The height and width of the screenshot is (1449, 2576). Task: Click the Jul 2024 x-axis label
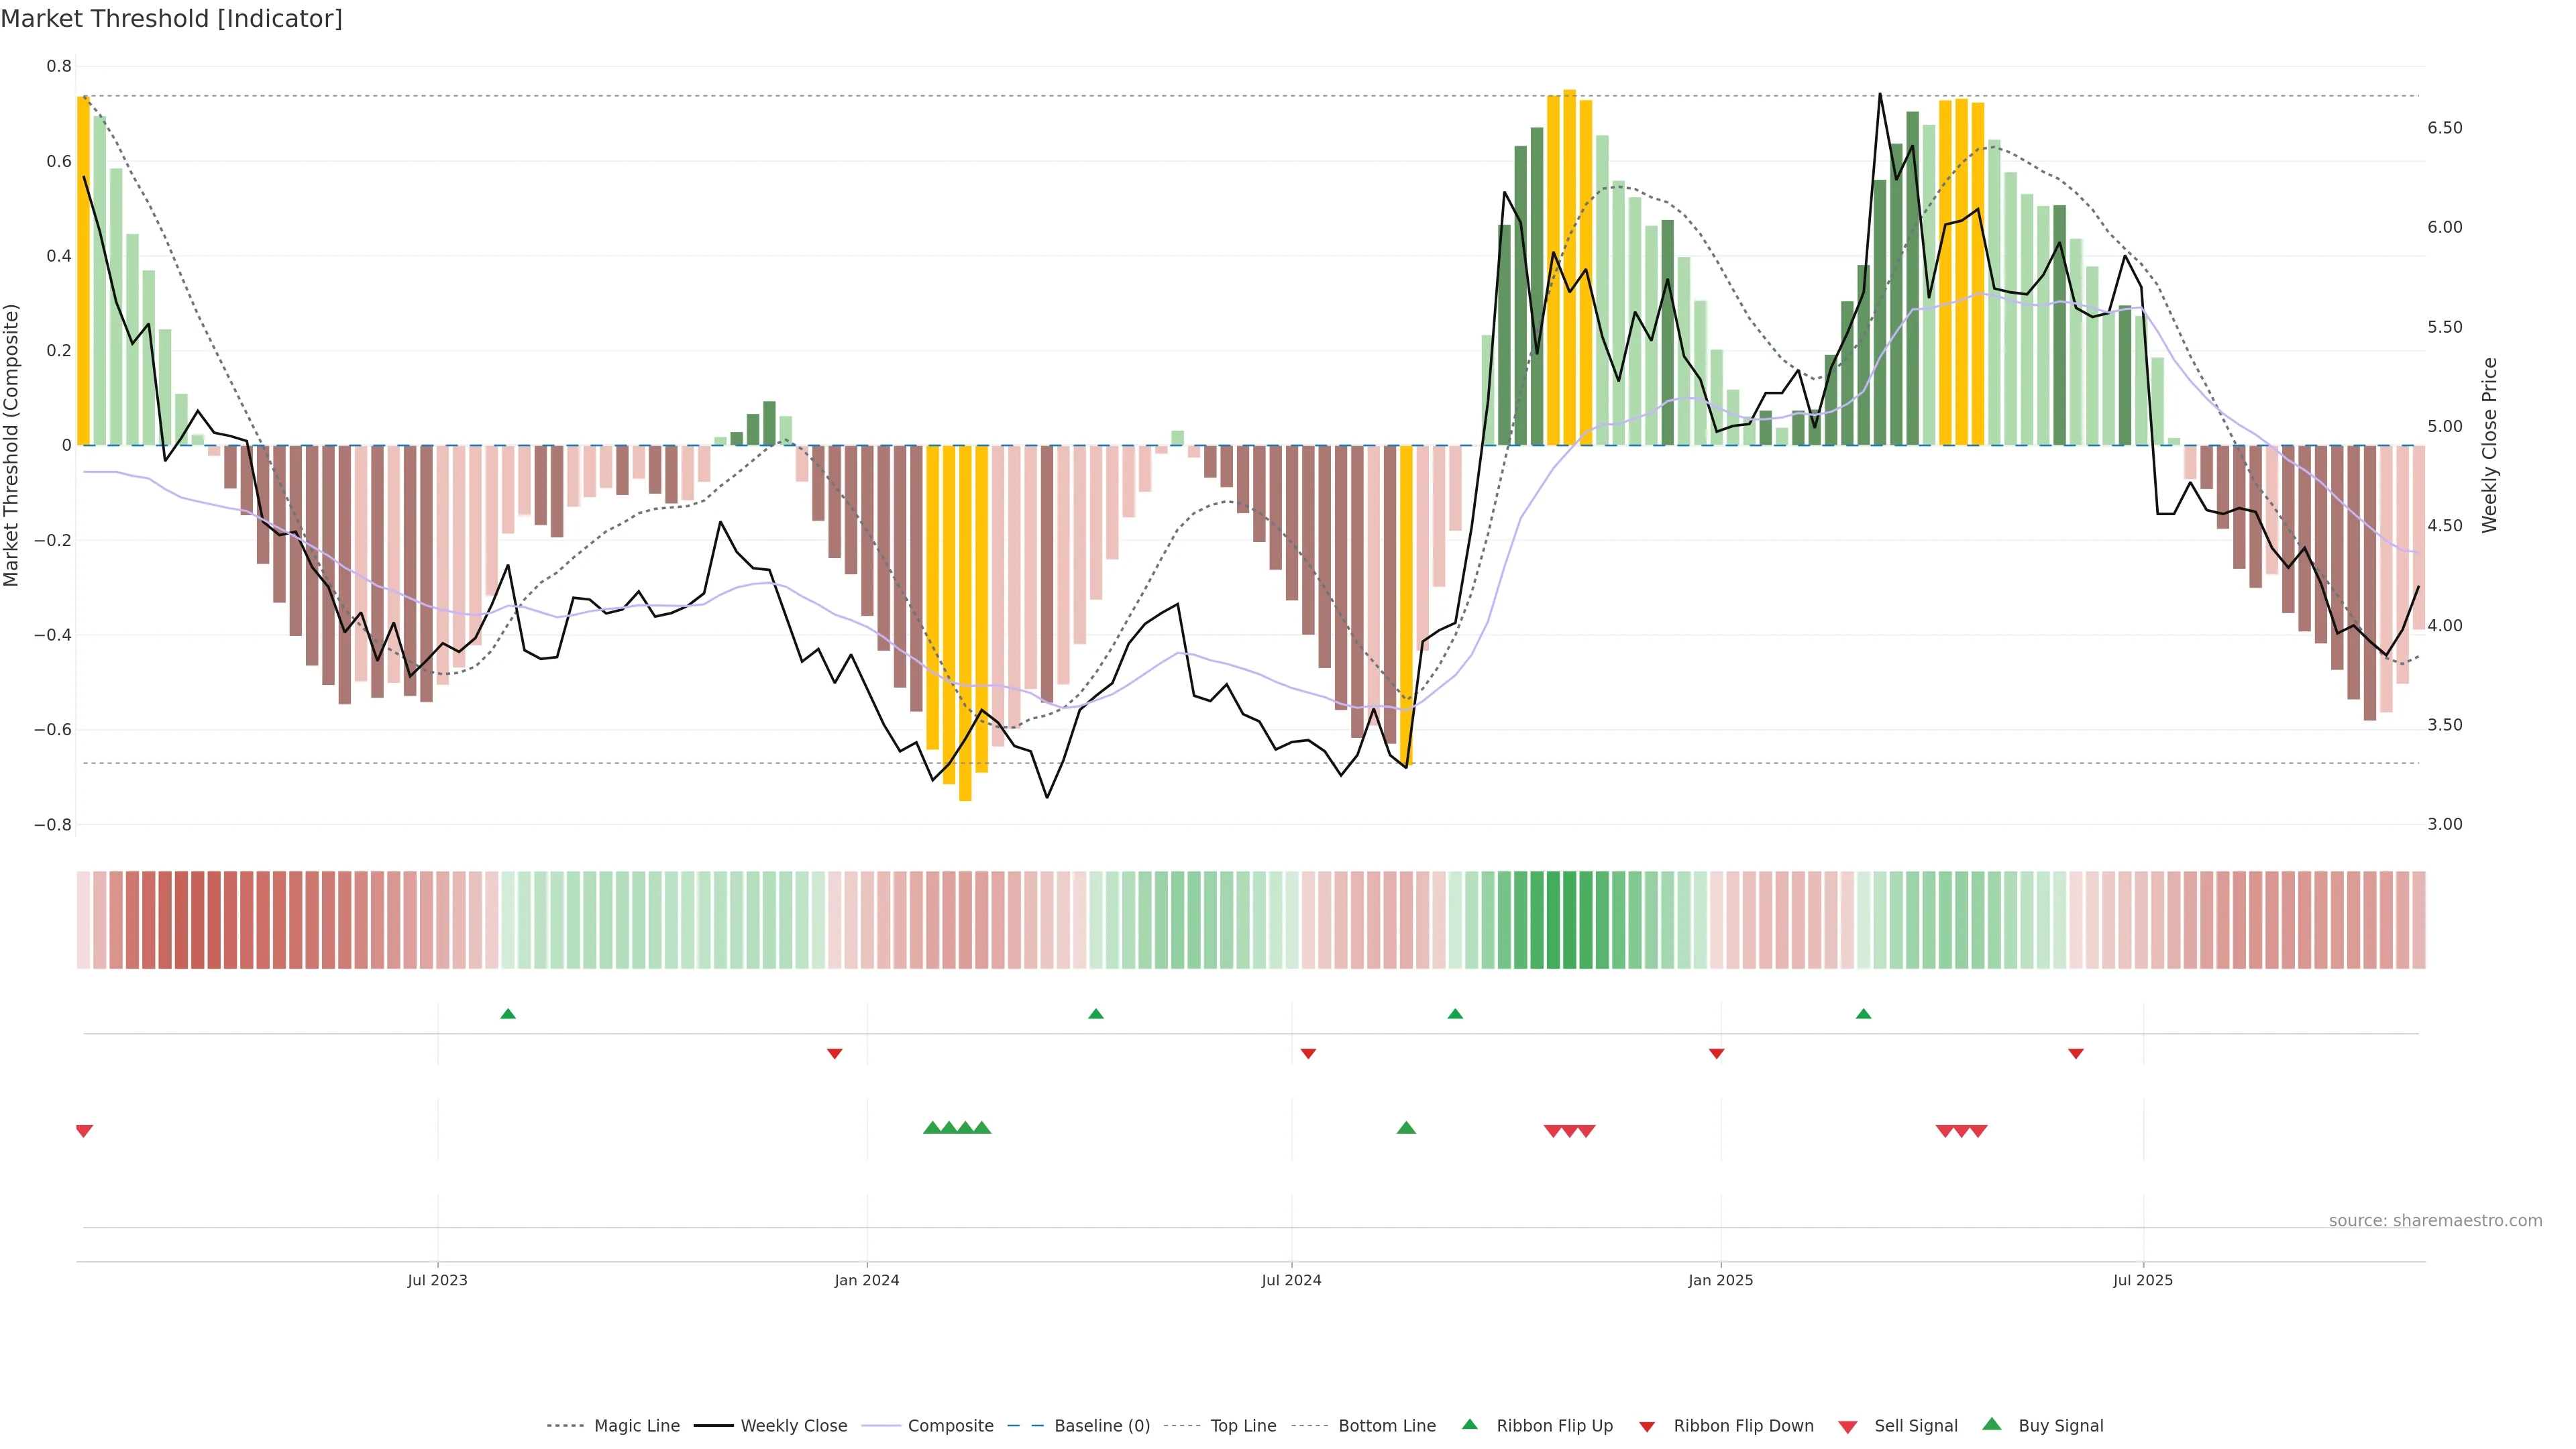1291,1280
